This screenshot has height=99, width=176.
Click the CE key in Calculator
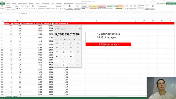click(x=57, y=48)
